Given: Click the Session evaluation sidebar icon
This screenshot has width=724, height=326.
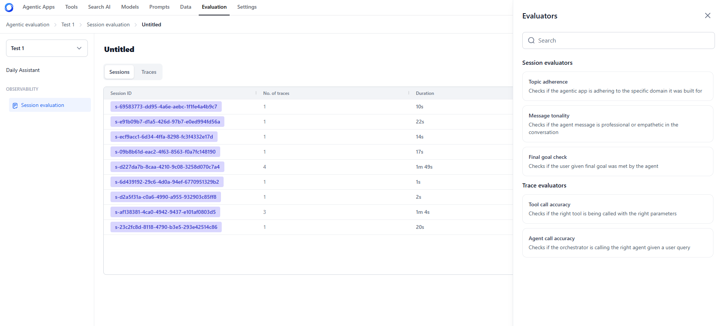Looking at the screenshot, I should click(x=15, y=105).
